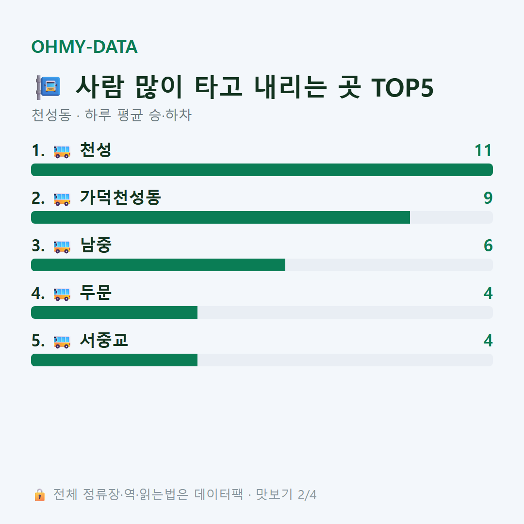Select the 천성 stop name
The width and height of the screenshot is (524, 524).
[x=96, y=150]
